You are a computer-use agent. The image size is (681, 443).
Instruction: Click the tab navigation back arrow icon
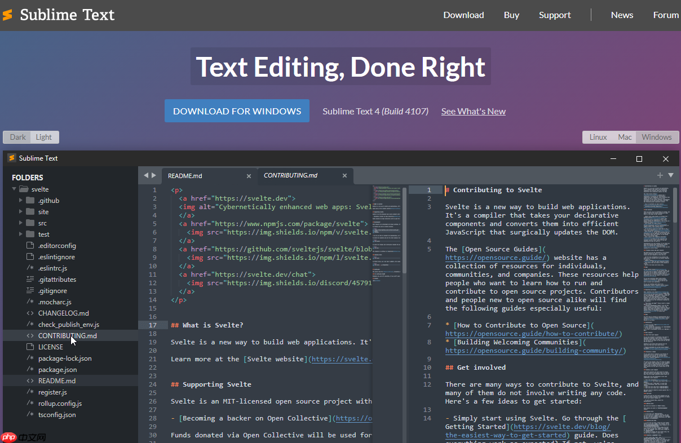click(x=145, y=175)
